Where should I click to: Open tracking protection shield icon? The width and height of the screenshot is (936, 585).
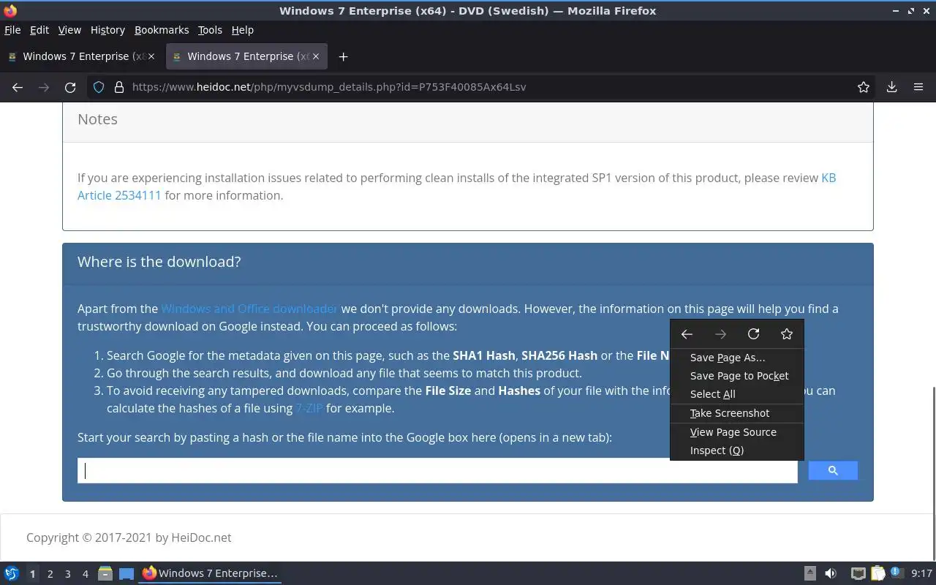click(99, 87)
